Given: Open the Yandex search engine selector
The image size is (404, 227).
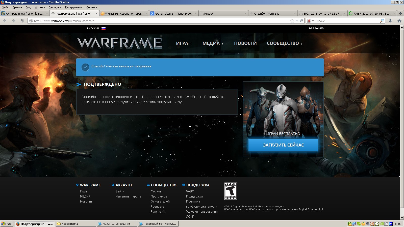Looking at the screenshot, I should (310, 21).
